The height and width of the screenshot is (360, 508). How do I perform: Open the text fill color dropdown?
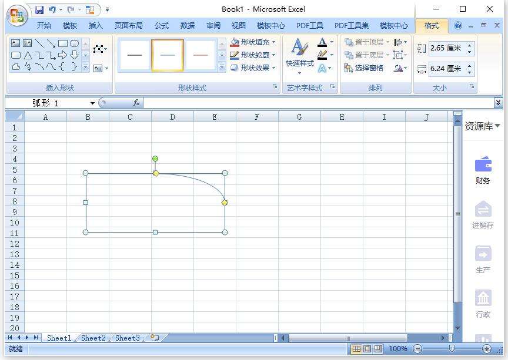coord(332,42)
